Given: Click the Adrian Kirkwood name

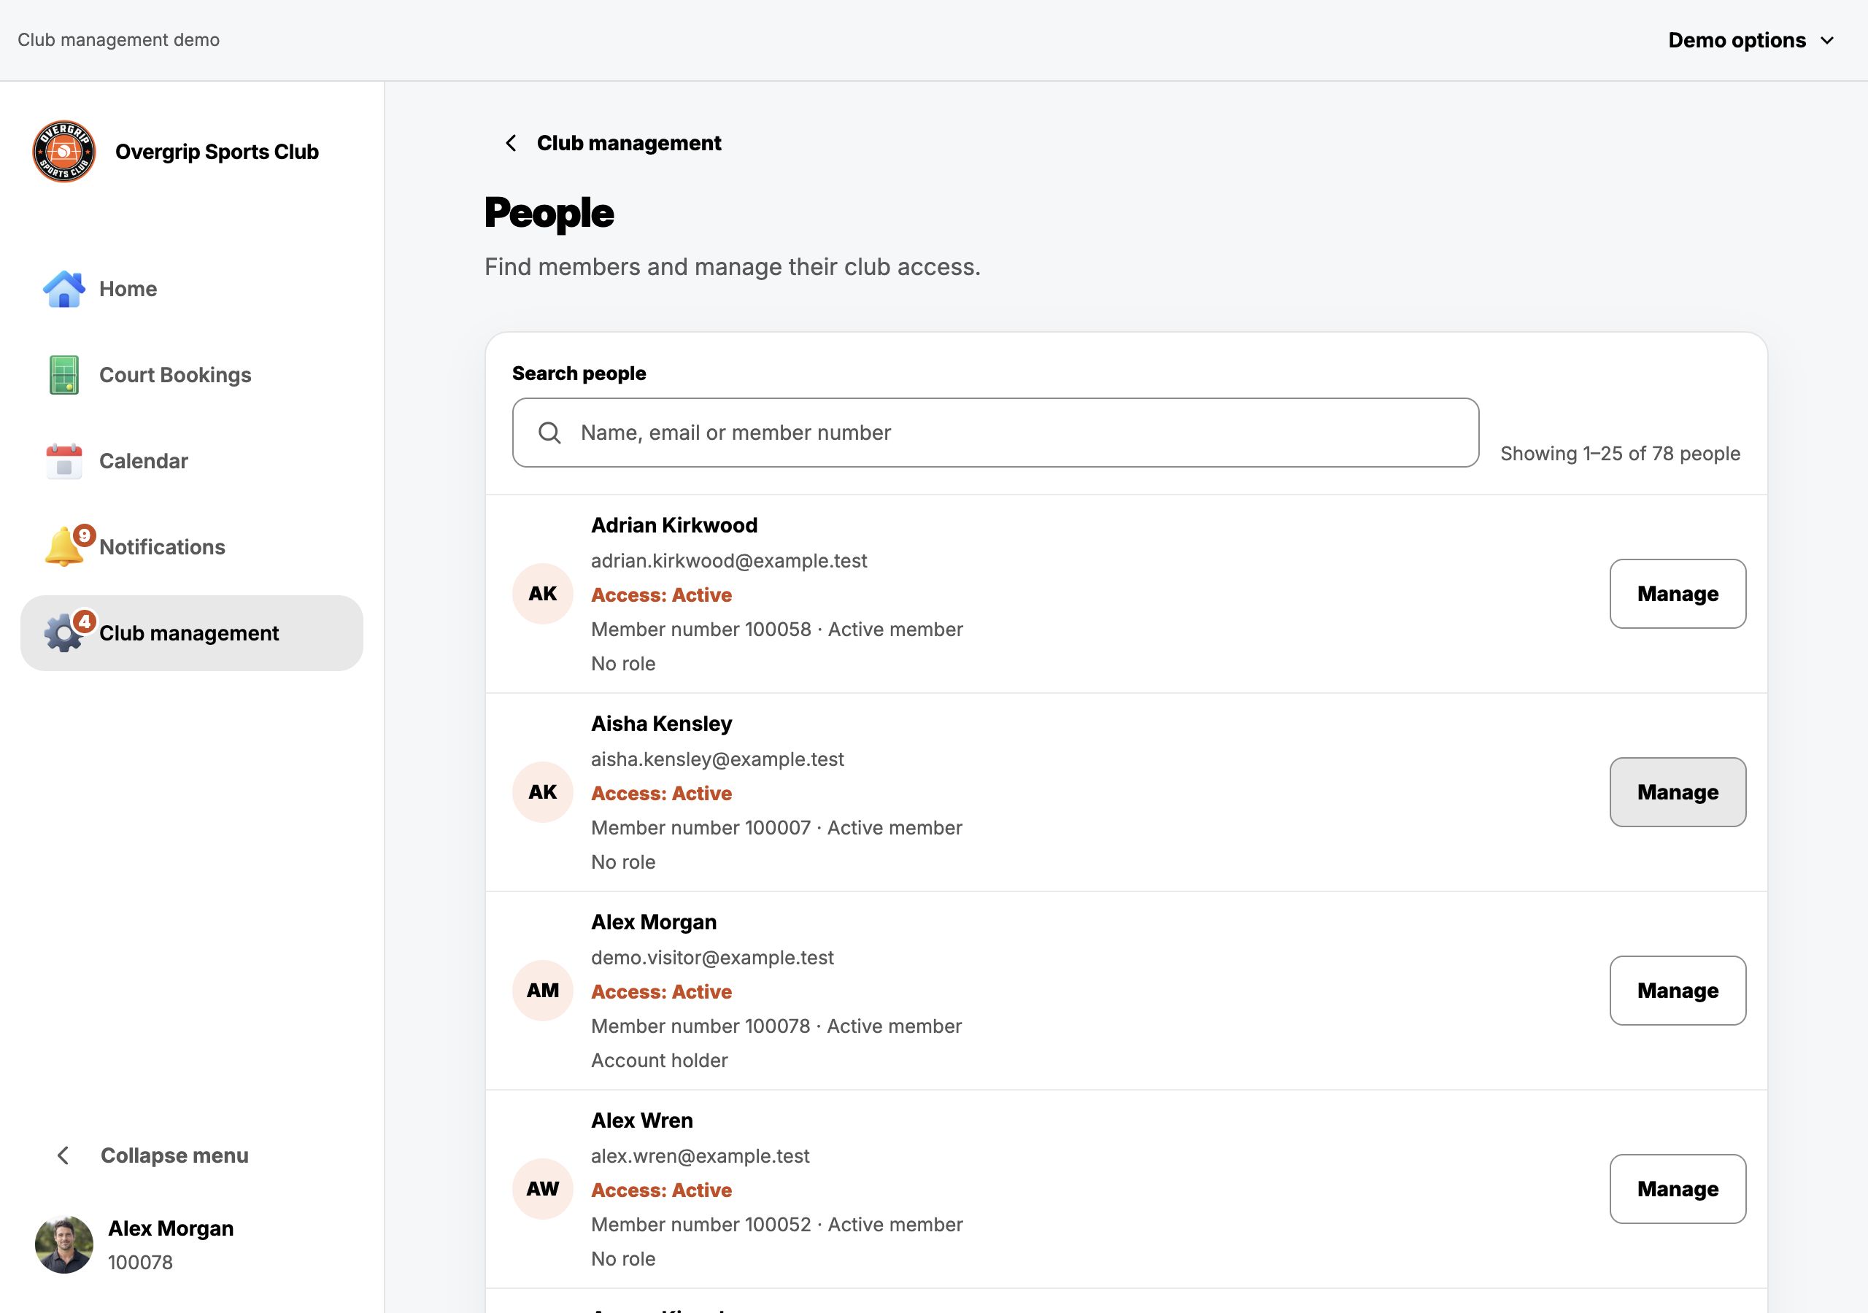Looking at the screenshot, I should tap(674, 525).
